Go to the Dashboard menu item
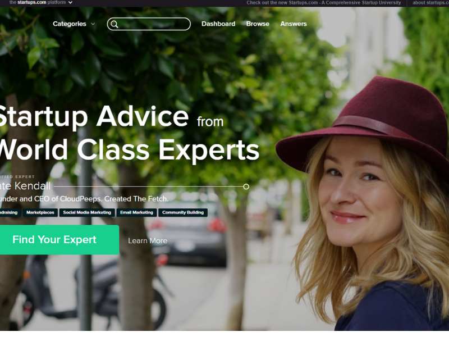 pos(218,24)
